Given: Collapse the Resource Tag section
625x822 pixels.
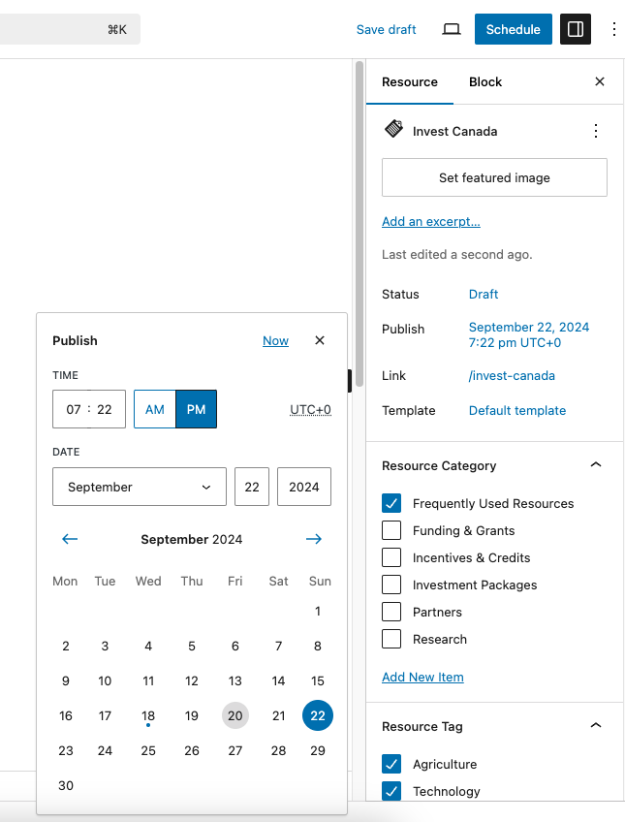Looking at the screenshot, I should coord(596,726).
